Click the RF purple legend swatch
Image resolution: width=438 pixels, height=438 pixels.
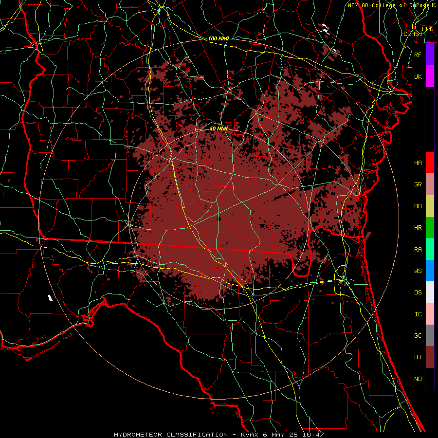(x=430, y=55)
